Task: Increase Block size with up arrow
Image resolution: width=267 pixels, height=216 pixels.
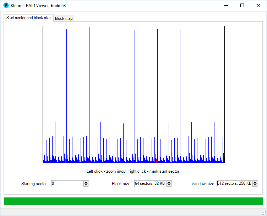Action: click(169, 182)
